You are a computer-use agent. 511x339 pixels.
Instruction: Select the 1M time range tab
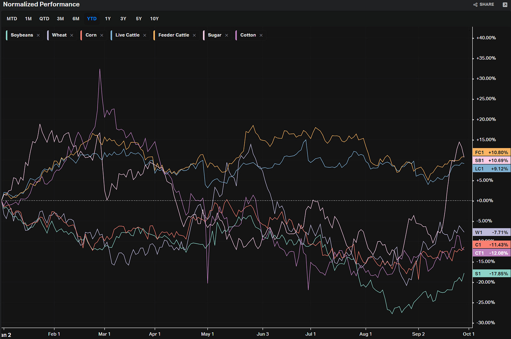[28, 19]
